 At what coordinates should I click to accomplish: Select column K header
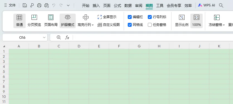[x=219, y=46]
